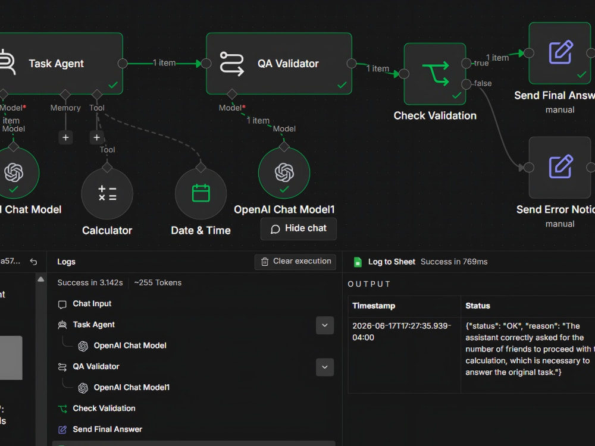Click the undo arrow icon beside session ID
This screenshot has width=595, height=446.
coord(33,262)
